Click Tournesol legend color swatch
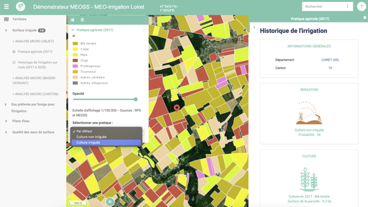 click(x=75, y=71)
